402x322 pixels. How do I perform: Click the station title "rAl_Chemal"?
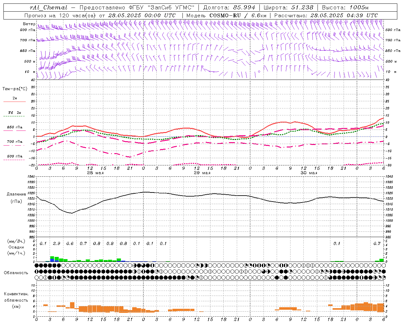(48, 8)
